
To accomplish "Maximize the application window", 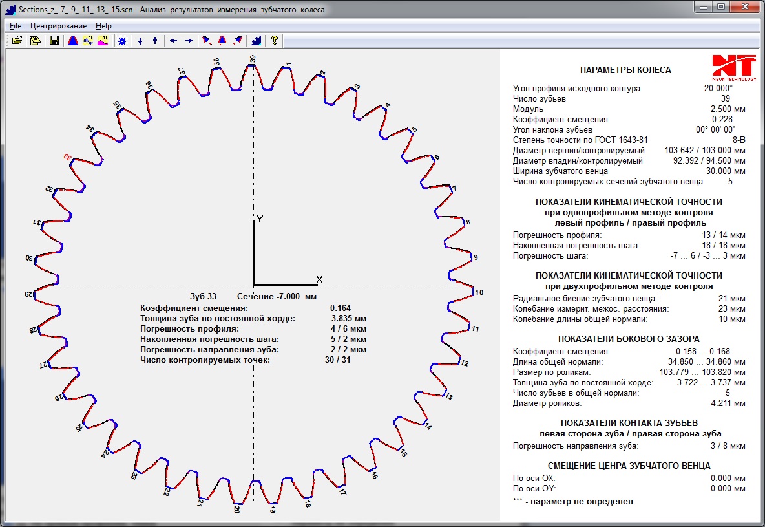I will (x=721, y=7).
